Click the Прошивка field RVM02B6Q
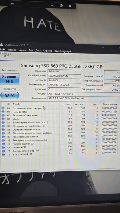Screen dimensions: 120x213 (64, 71)
